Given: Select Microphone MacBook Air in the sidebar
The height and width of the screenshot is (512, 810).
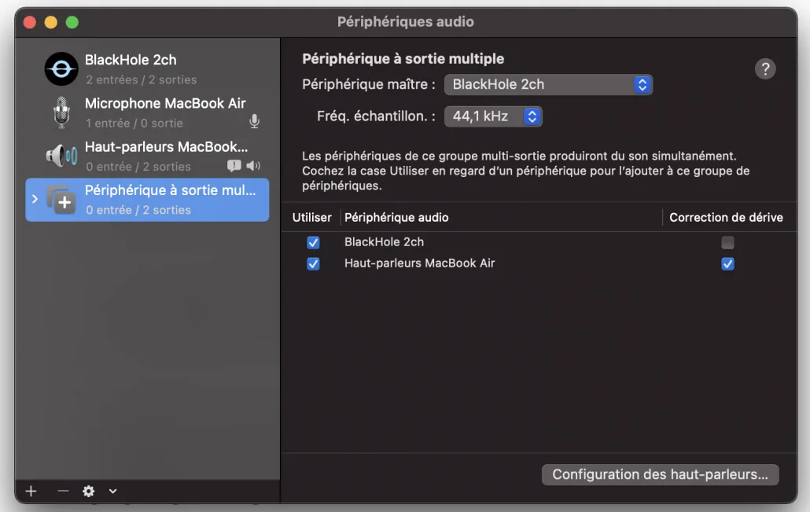Looking at the screenshot, I should click(x=147, y=112).
